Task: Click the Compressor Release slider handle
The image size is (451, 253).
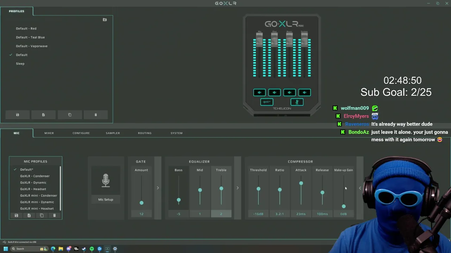Action: pyautogui.click(x=322, y=193)
